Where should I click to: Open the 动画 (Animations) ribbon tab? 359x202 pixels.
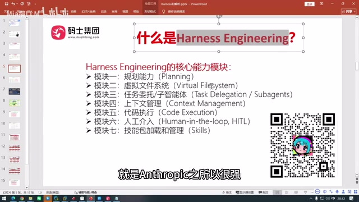coord(73,11)
